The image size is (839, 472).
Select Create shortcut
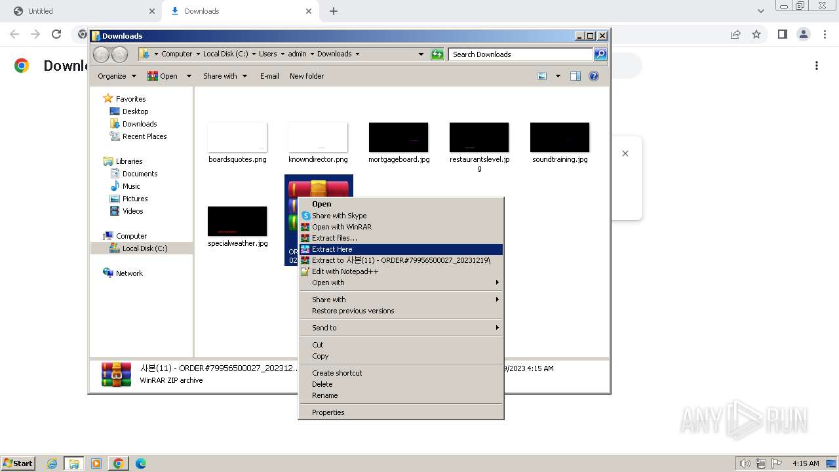[400, 373]
